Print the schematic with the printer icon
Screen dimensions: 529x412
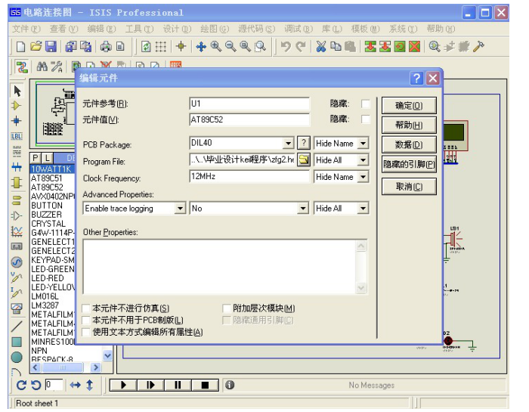(x=106, y=46)
